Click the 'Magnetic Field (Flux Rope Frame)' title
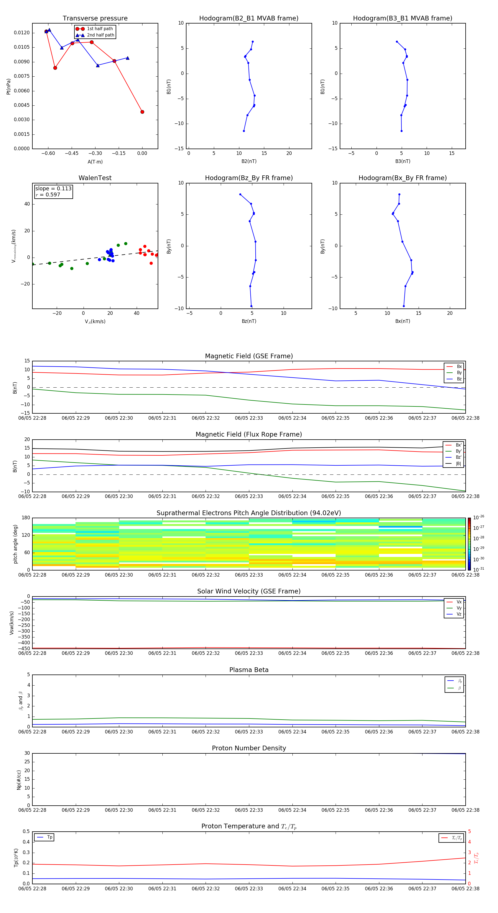This screenshot has height=913, width=498. [x=249, y=435]
